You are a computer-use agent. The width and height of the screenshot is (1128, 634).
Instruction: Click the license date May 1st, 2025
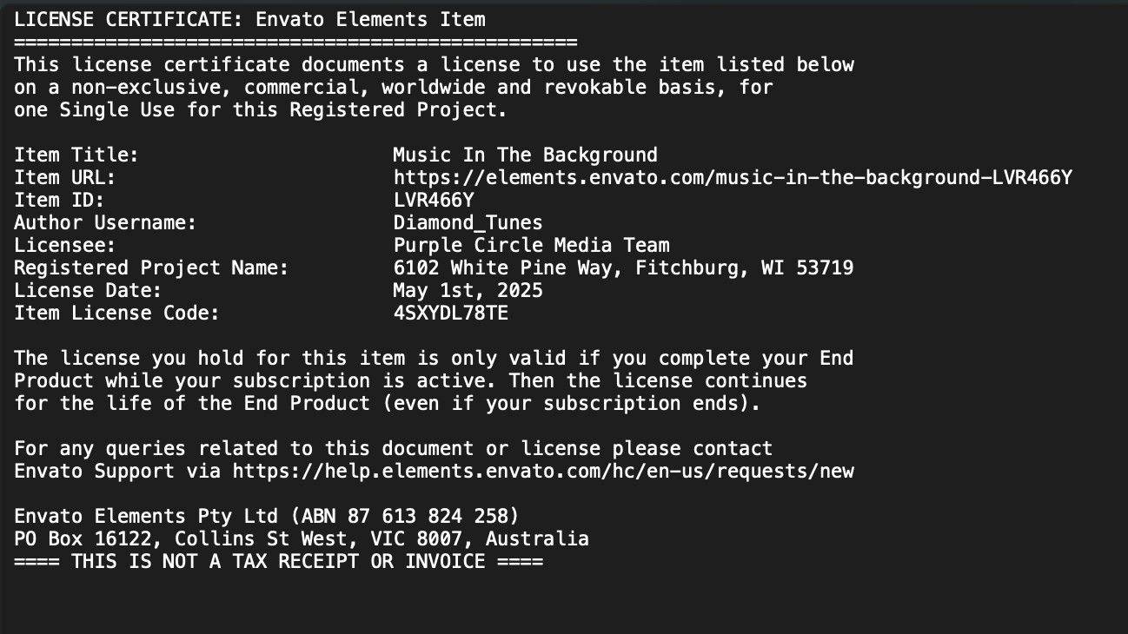(468, 291)
